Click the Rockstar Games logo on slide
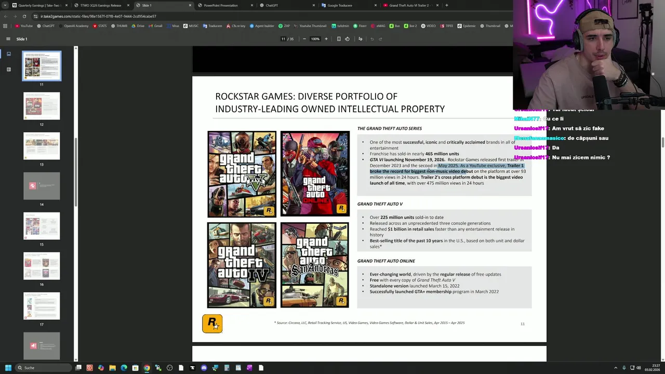Screen dimensions: 665x374 pos(212,324)
